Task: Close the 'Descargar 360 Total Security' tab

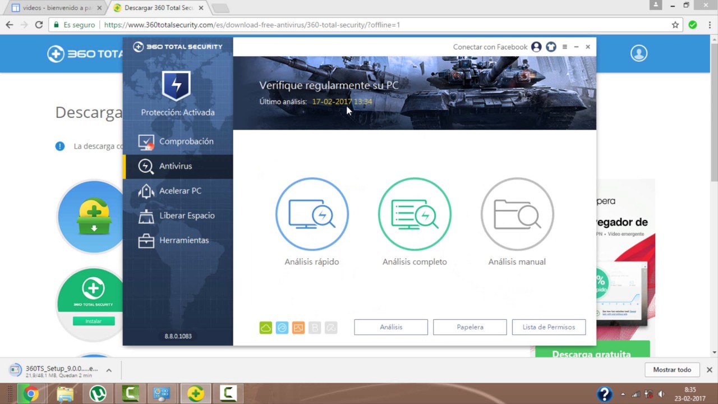Action: (x=201, y=8)
